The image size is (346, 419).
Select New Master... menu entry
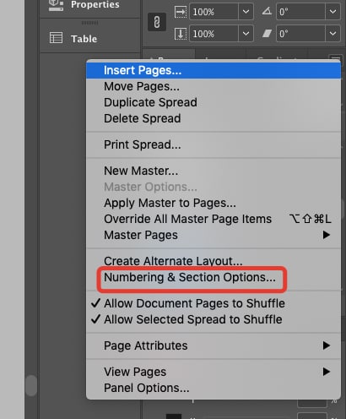214,171
